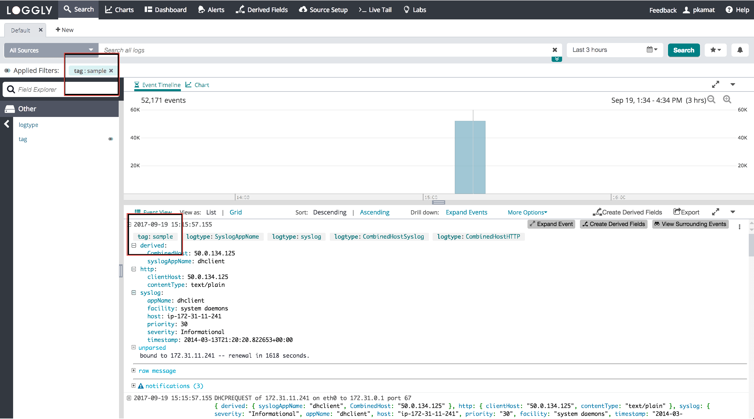The image size is (754, 419).
Task: Collapse the http section
Action: tap(133, 269)
